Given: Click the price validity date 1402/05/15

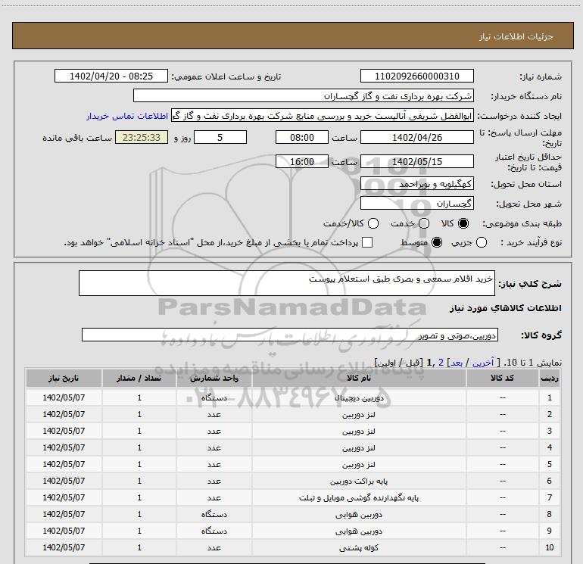Looking at the screenshot, I should pyautogui.click(x=416, y=161).
